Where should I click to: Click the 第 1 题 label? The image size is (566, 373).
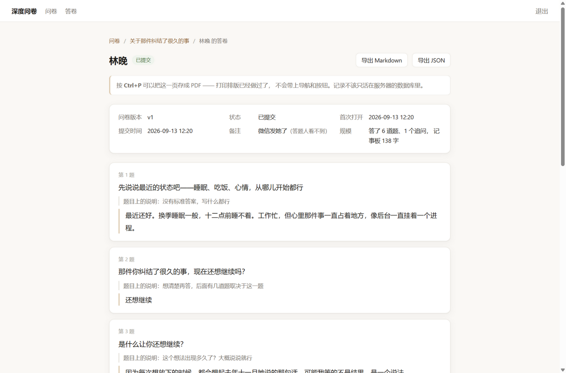tap(126, 175)
